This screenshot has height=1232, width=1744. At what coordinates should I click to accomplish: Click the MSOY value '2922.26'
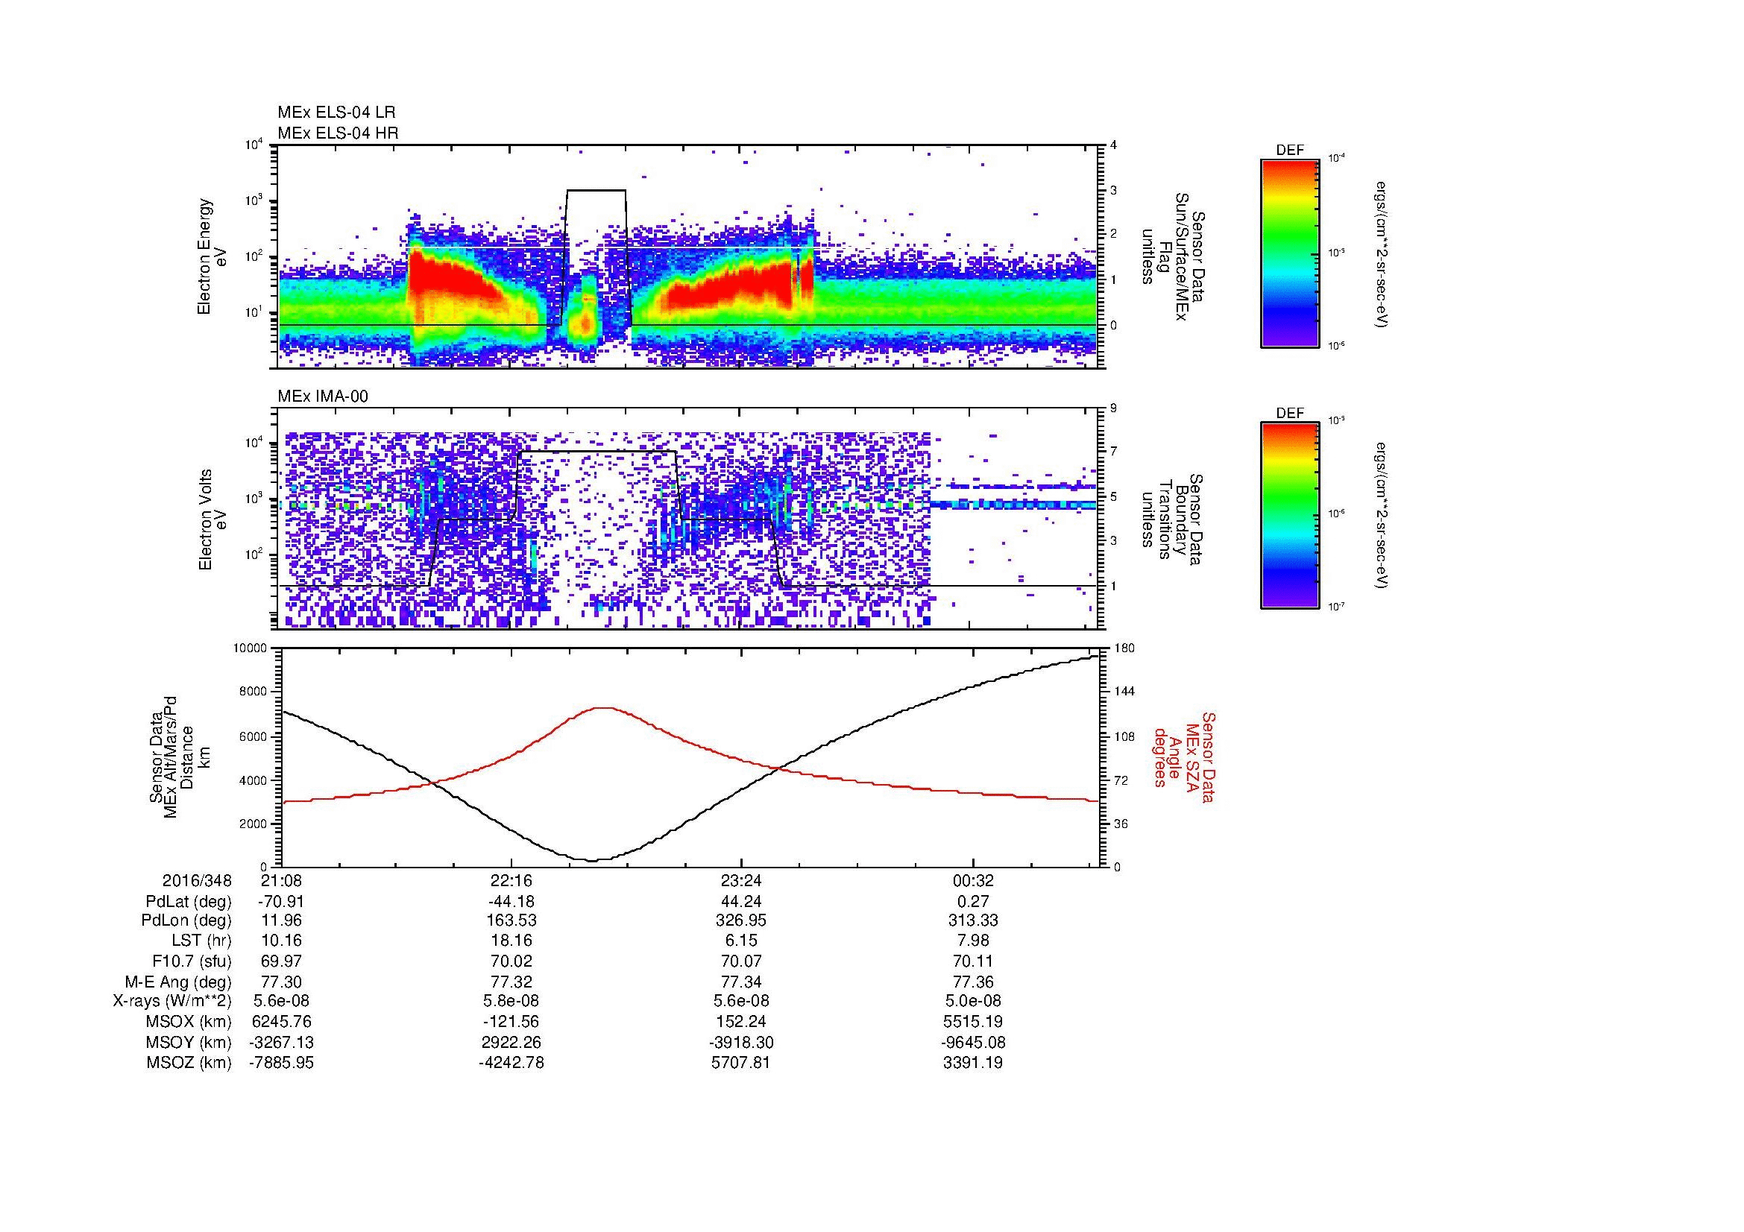(511, 1042)
